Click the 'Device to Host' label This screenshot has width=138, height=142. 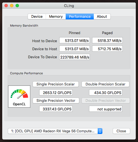(x=45, y=49)
